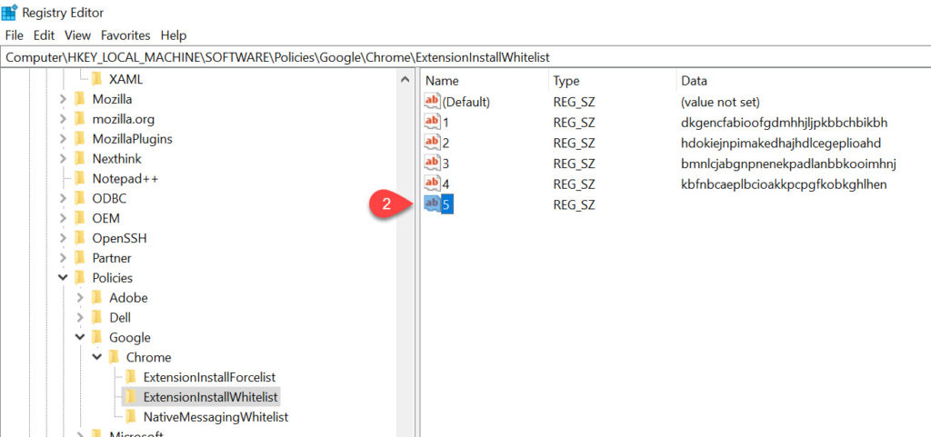Open the Help menu
The image size is (931, 437).
(x=174, y=35)
